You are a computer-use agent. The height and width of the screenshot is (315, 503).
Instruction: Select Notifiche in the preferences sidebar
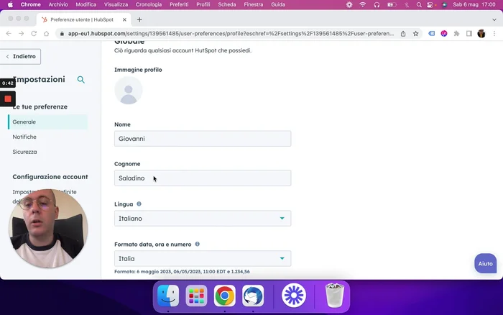click(x=24, y=137)
